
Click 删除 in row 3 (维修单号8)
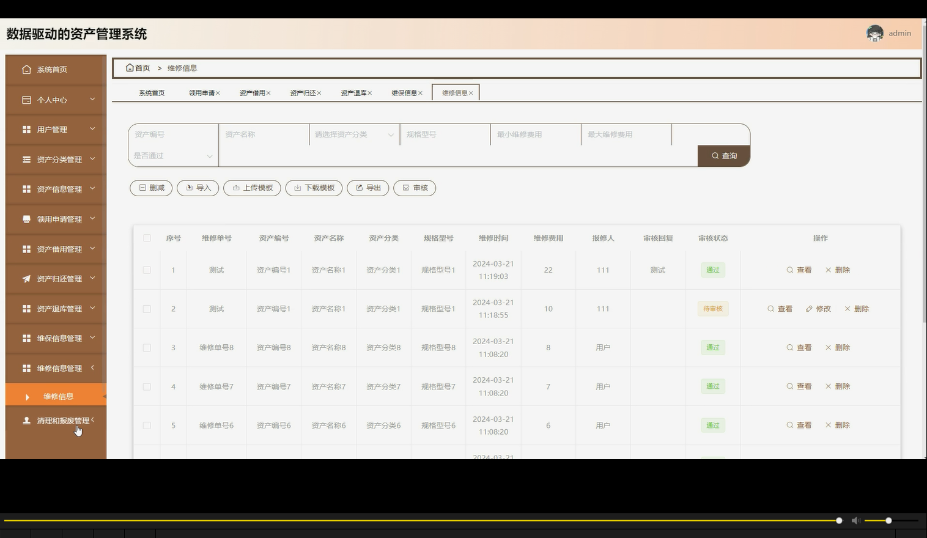click(x=838, y=348)
